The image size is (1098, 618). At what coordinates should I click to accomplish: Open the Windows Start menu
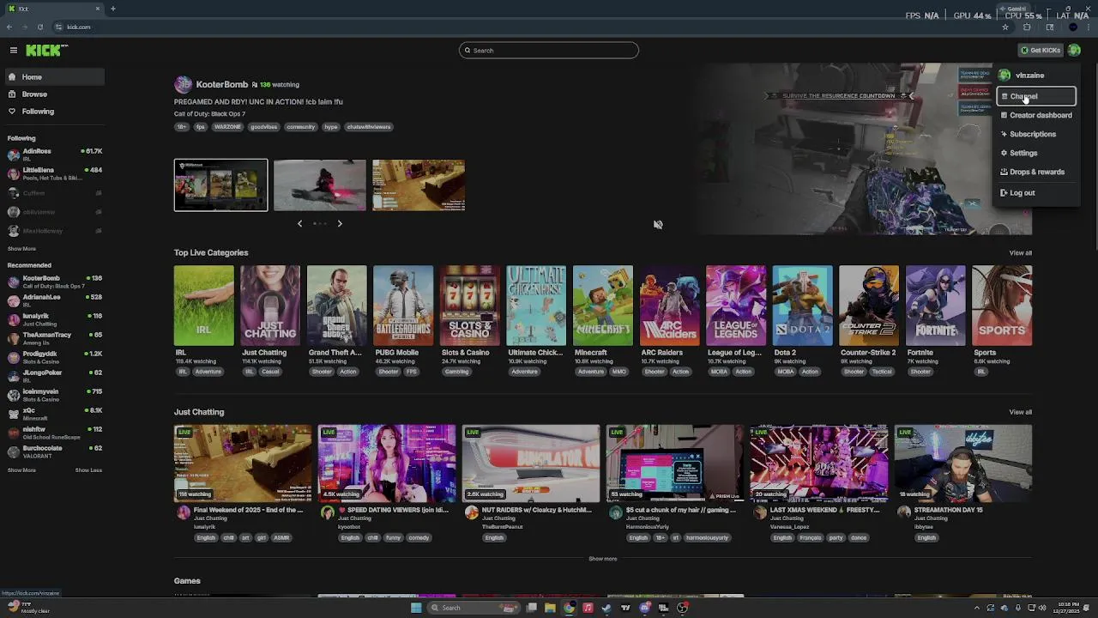416,608
